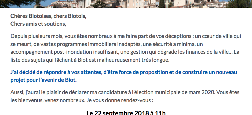This screenshot has width=252, height=115.
Task: Click blue text 'projet pour l'avenir de Biot'
Action: click(43, 80)
